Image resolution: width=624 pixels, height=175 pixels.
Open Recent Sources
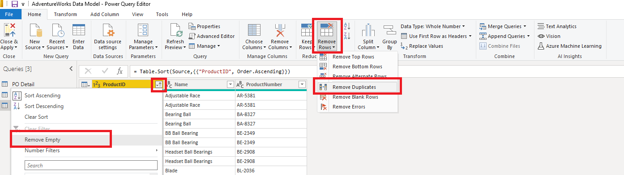(x=57, y=37)
